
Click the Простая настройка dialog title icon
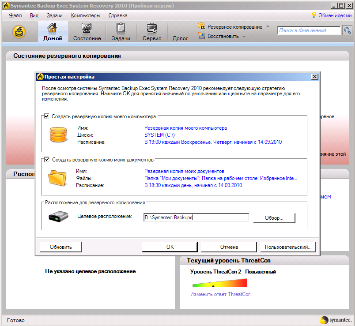40,77
